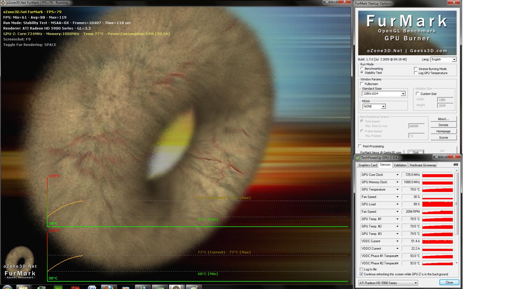Open Windows Explorer from the taskbar
Viewport: 525px width, 289px height.
23,287
